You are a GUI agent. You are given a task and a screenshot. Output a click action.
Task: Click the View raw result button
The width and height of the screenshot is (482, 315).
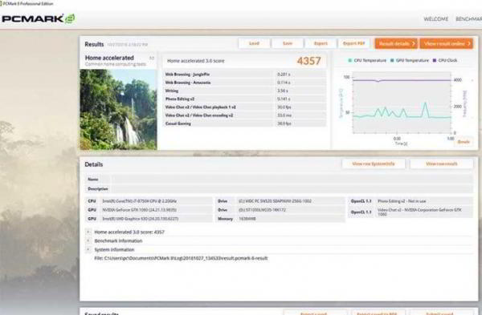click(x=441, y=164)
